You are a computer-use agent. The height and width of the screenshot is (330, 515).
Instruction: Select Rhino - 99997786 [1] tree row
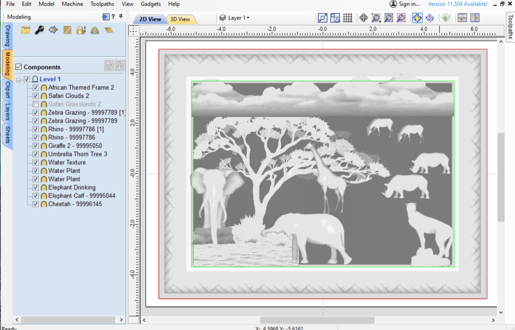pyautogui.click(x=76, y=129)
